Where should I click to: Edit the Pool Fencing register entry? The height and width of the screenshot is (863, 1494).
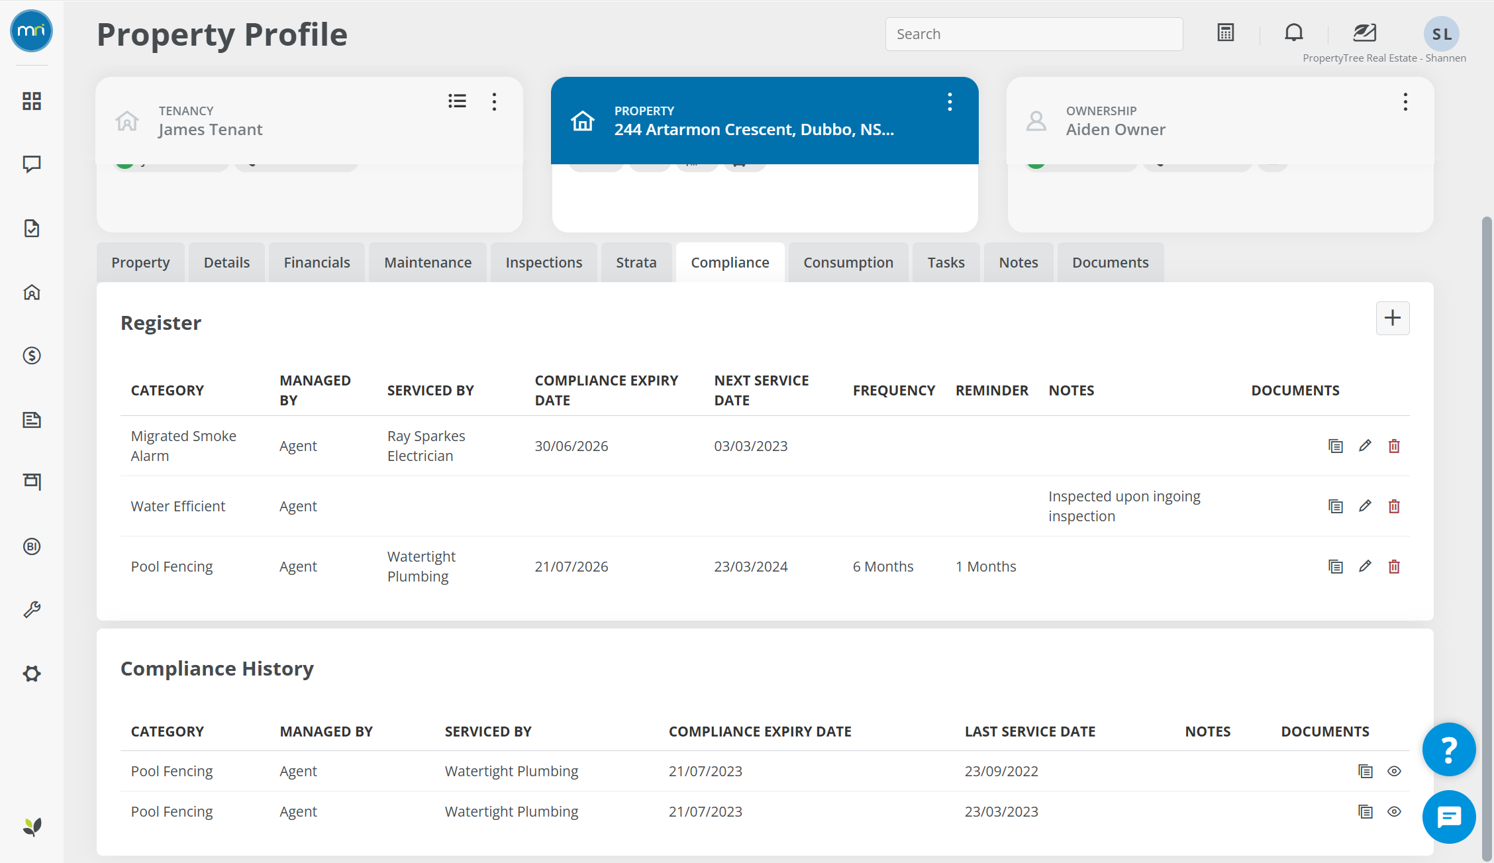coord(1365,566)
